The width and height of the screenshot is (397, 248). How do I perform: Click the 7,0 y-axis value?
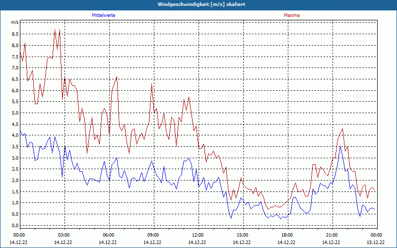point(15,68)
